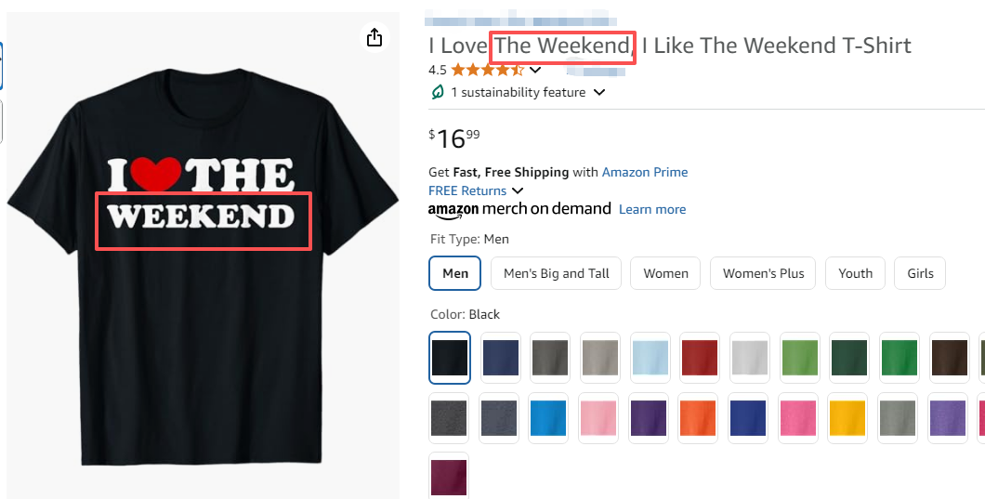
Task: Pick the Women's Plus fit option
Action: click(763, 273)
